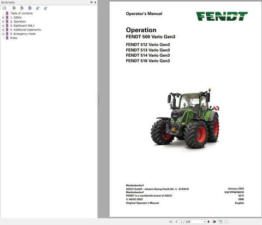Increase bookmark text size with A+ icon
Screen dimensions: 262x225
(38, 8)
